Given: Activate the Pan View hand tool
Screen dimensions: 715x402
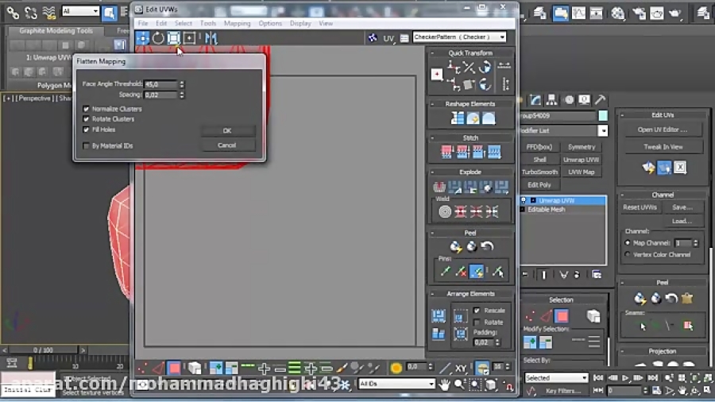Looking at the screenshot, I should (445, 385).
